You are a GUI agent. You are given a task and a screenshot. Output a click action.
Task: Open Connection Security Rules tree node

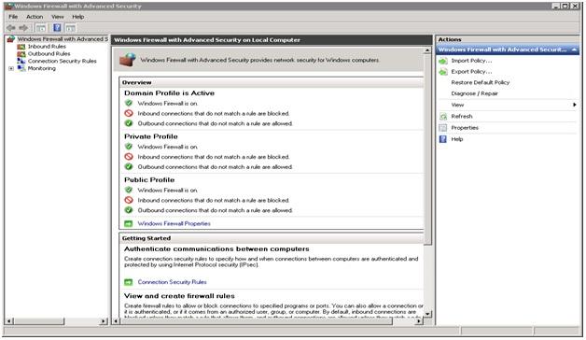click(x=62, y=61)
